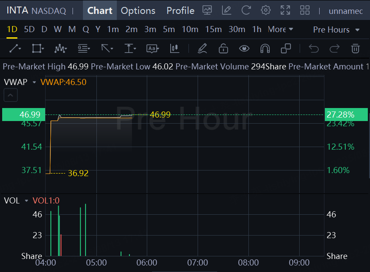Select the 1m interval
This screenshot has height=272, width=370.
click(113, 29)
